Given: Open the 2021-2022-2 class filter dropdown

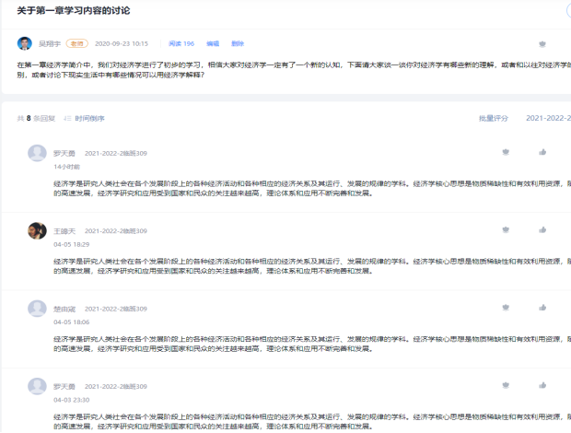Looking at the screenshot, I should 547,118.
